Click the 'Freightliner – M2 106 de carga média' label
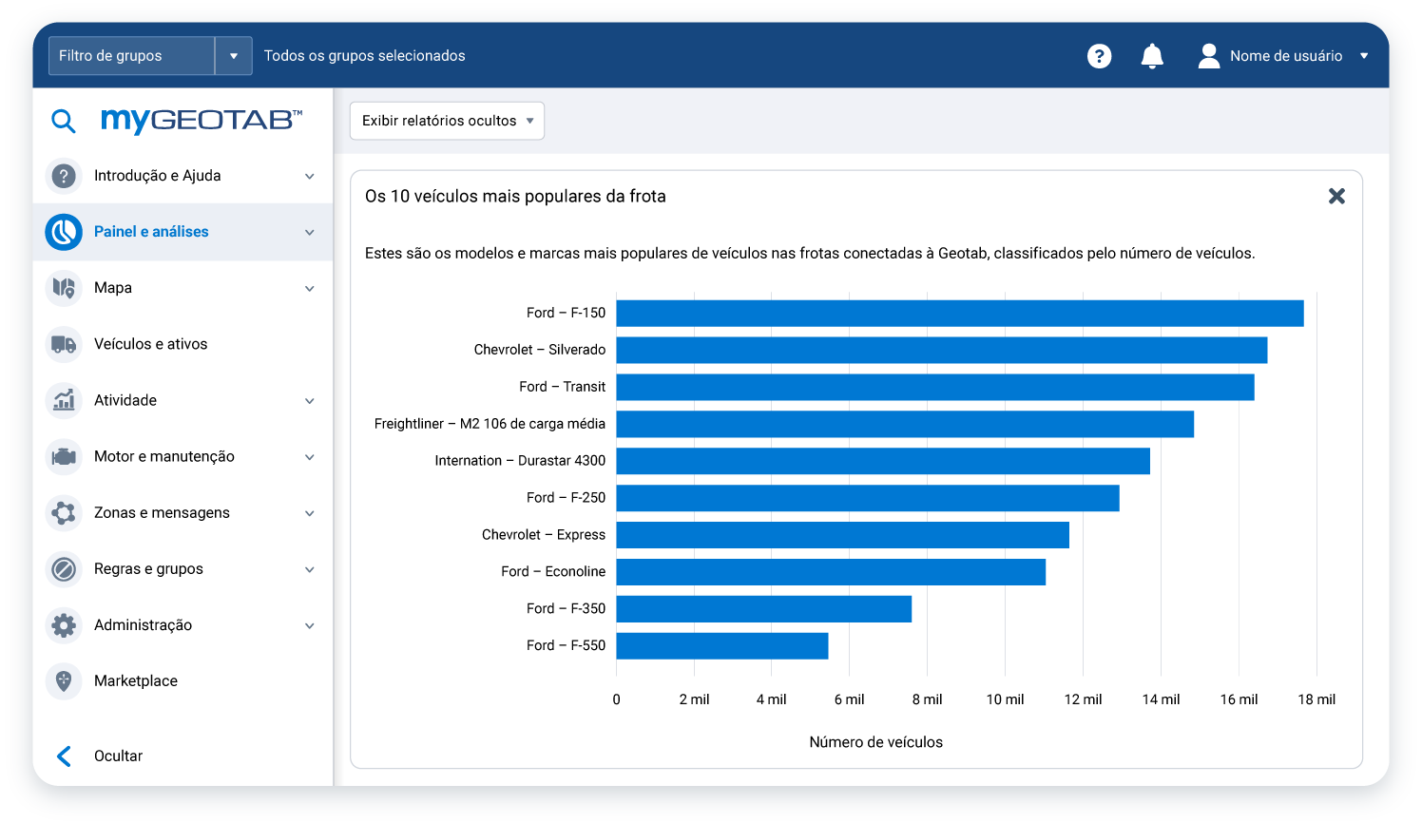1422x823 pixels. tap(490, 424)
